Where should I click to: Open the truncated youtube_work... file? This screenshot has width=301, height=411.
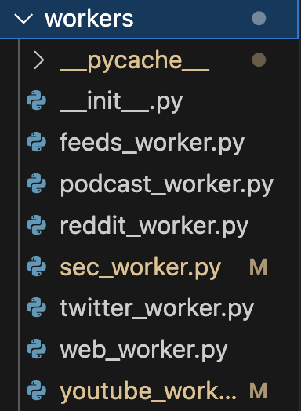148,391
